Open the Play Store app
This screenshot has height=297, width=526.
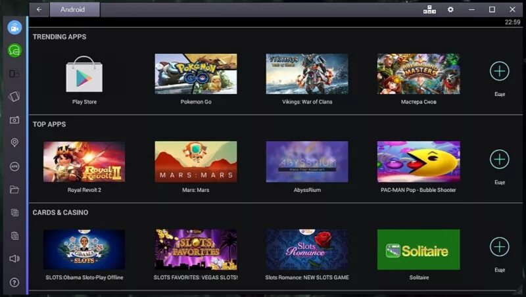pyautogui.click(x=84, y=74)
